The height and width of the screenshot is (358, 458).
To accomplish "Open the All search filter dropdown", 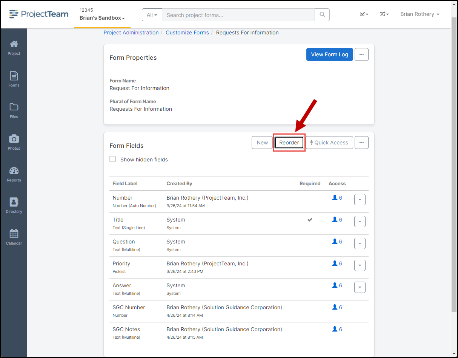I will tap(152, 15).
